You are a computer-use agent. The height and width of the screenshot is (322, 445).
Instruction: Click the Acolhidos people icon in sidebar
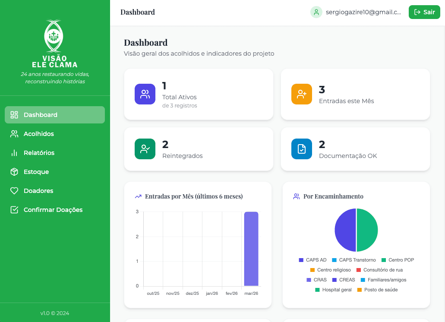click(14, 134)
